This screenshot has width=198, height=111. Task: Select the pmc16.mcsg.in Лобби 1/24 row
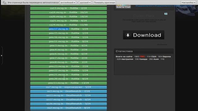(x=68, y=37)
